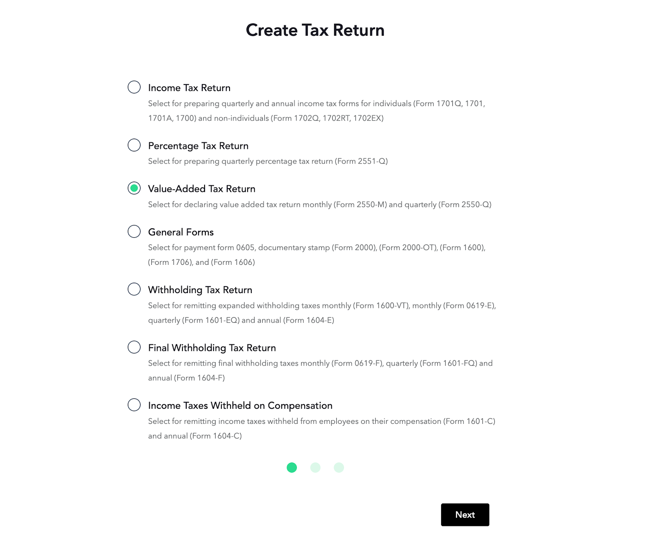656x544 pixels.
Task: Click the Percentage Tax Return label
Action: click(x=198, y=146)
